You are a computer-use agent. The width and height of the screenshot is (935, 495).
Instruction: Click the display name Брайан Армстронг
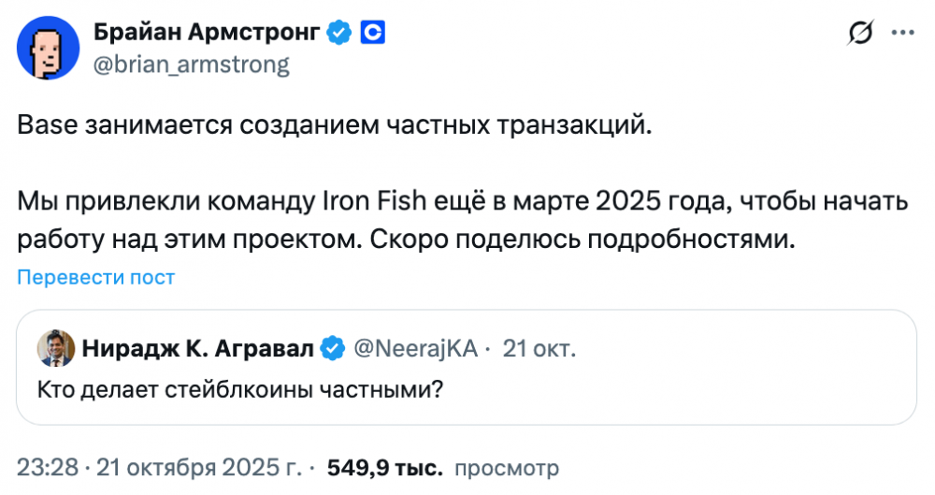click(208, 34)
